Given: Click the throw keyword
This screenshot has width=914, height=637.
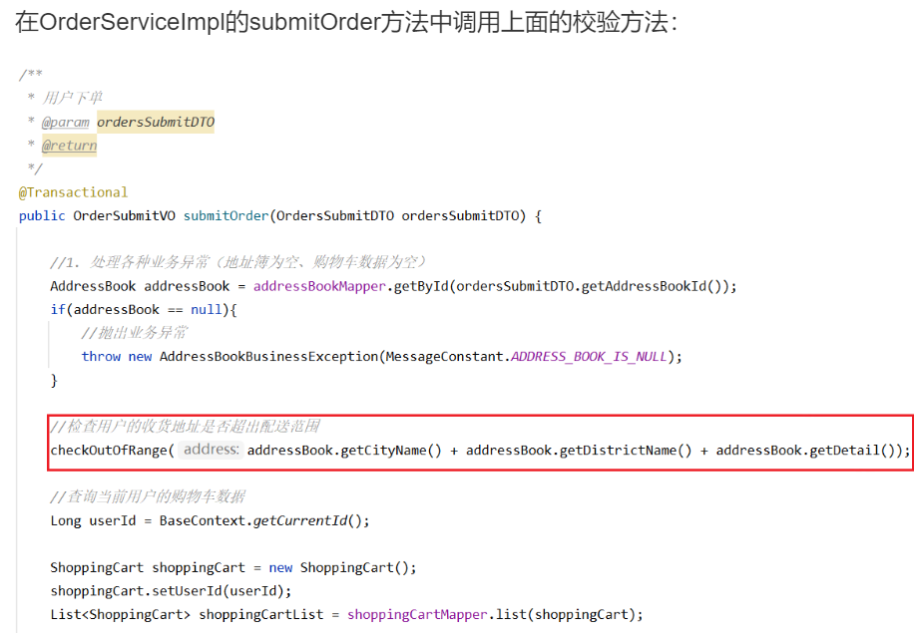Looking at the screenshot, I should point(101,356).
